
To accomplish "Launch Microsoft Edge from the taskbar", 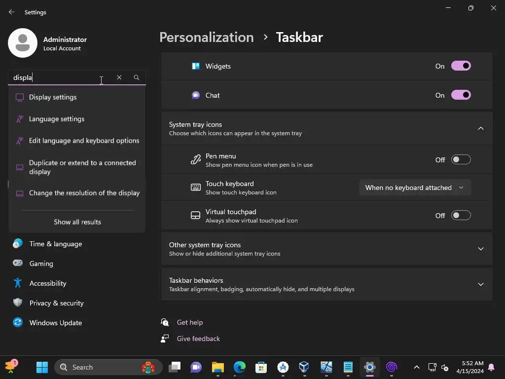I will click(x=240, y=367).
